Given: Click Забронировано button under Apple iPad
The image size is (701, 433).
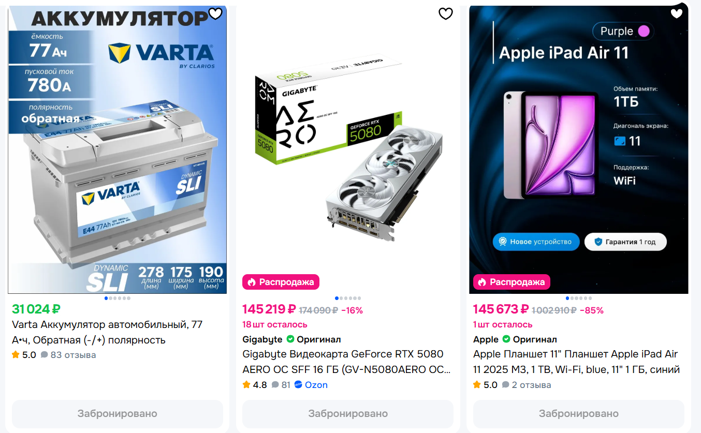Looking at the screenshot, I should coord(579,414).
